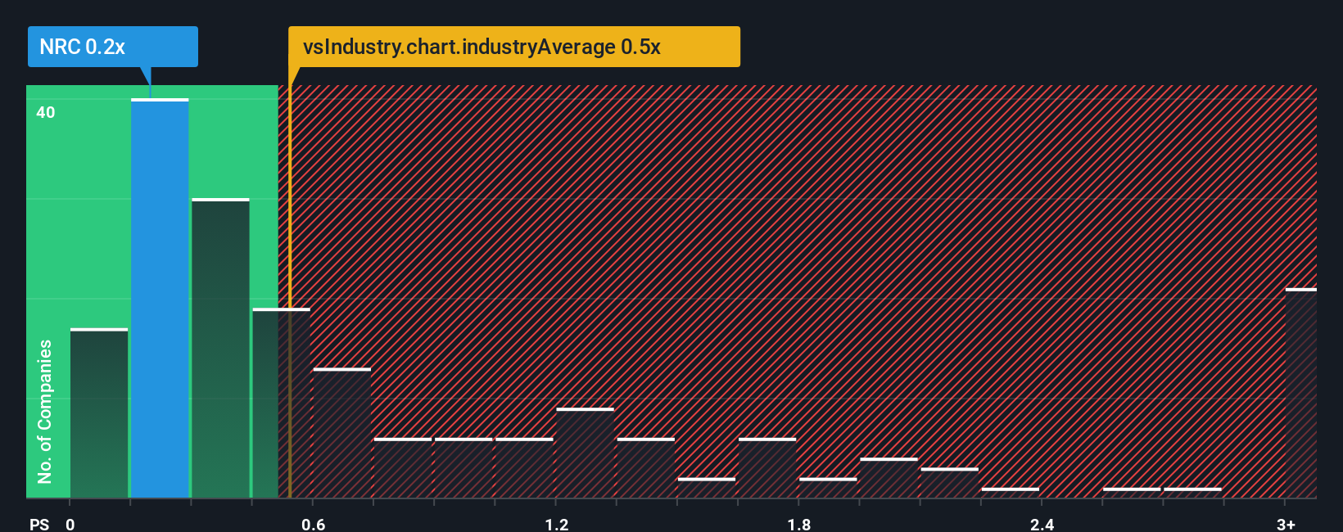Click the blue NRC 0.2x label

click(x=112, y=47)
